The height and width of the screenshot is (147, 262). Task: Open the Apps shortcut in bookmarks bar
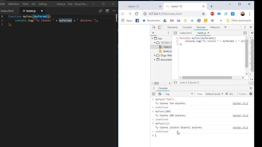(126, 20)
